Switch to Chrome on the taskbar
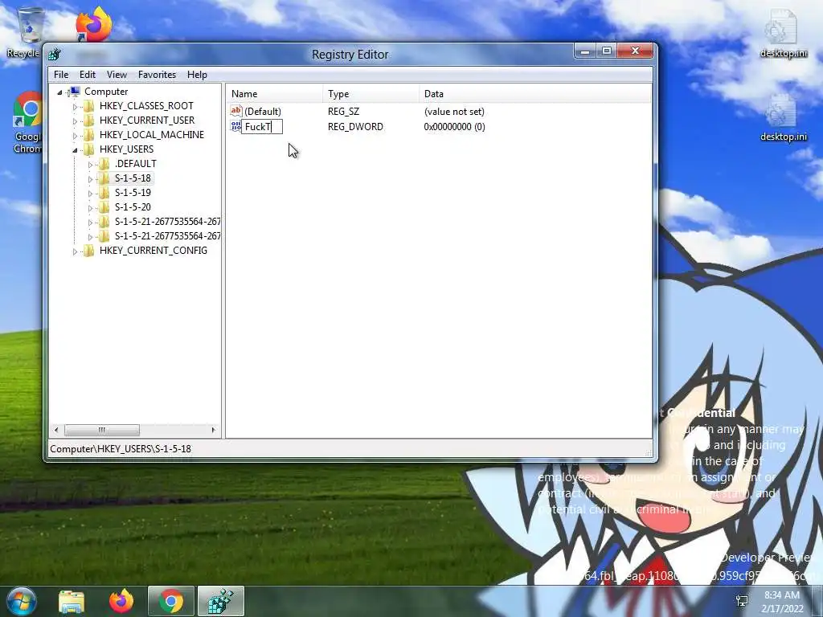This screenshot has width=823, height=617. click(171, 601)
